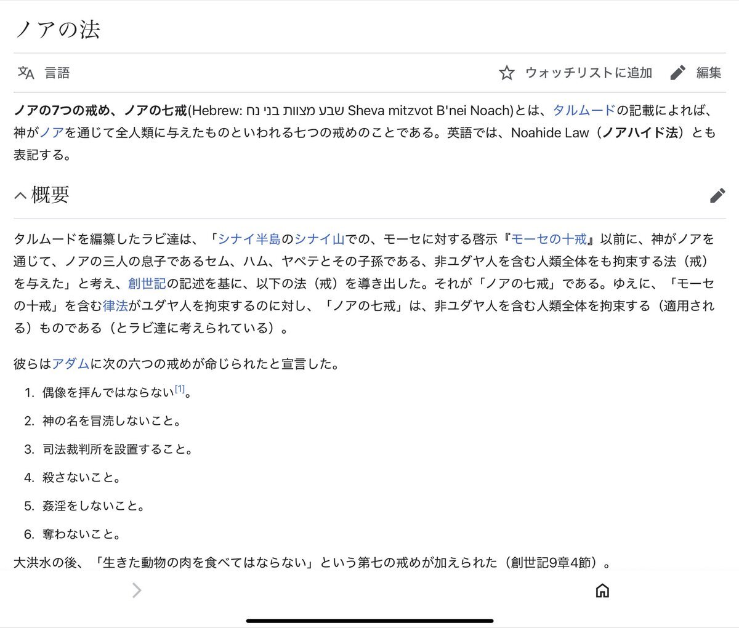Open the タルムード link
This screenshot has width=739, height=628.
point(584,110)
